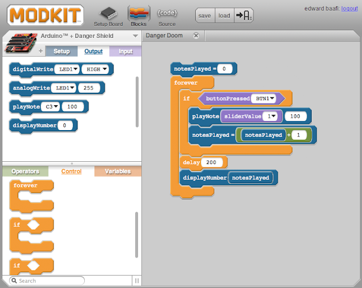Click the output blocks palette scrollbar
The image size is (362, 288).
tap(137, 102)
